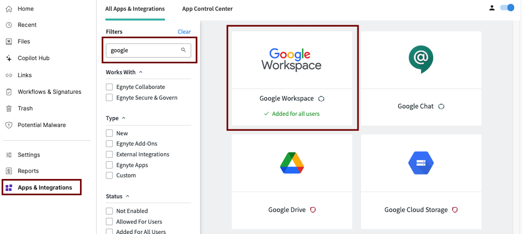
Task: Check the Added For All Users checkbox
Action: (109, 232)
